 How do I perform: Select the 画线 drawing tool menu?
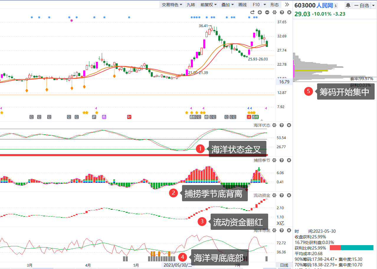tap(242, 5)
